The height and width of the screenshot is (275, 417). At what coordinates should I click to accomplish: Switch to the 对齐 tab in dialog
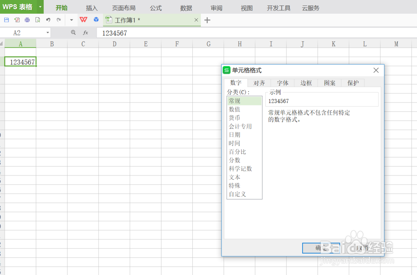(x=259, y=83)
